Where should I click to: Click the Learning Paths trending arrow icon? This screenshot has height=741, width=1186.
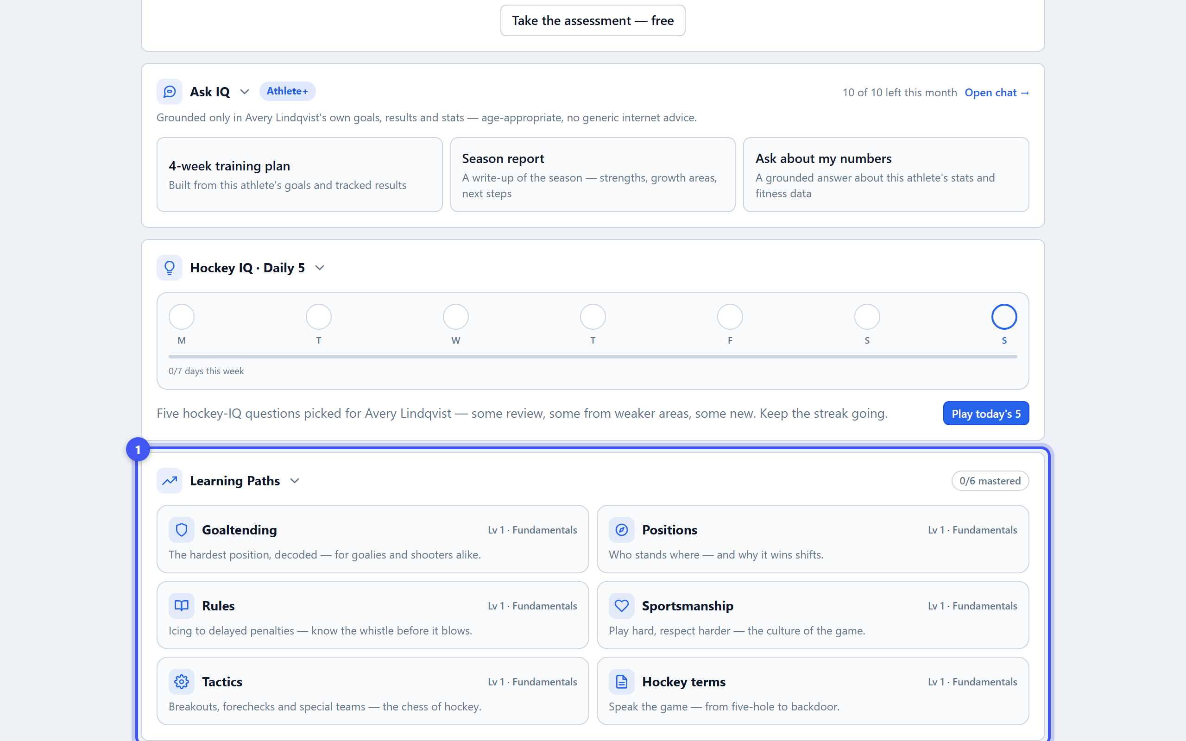point(169,481)
